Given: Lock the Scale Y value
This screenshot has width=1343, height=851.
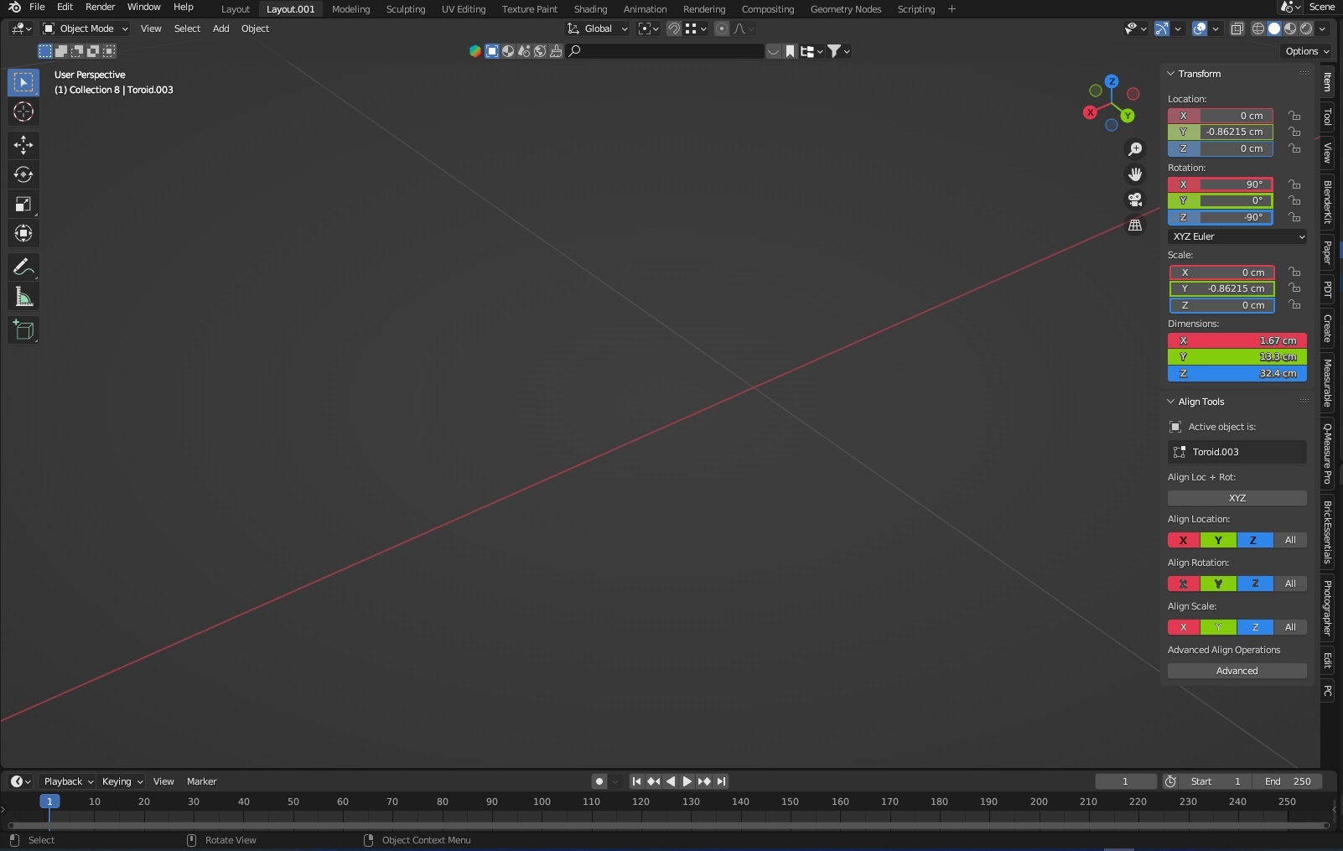Looking at the screenshot, I should click(x=1295, y=288).
